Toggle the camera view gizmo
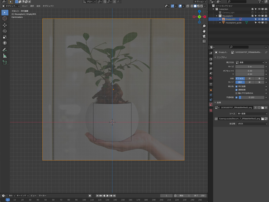Image resolution: width=269 pixels, height=202 pixels. pyautogui.click(x=204, y=36)
